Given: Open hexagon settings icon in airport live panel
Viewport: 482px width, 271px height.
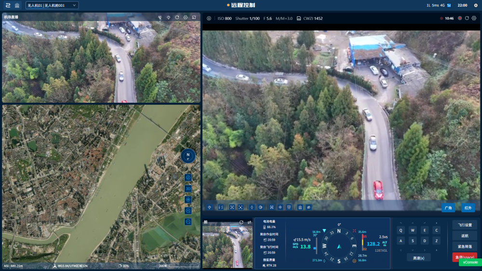Looking at the screenshot, I should point(186,17).
